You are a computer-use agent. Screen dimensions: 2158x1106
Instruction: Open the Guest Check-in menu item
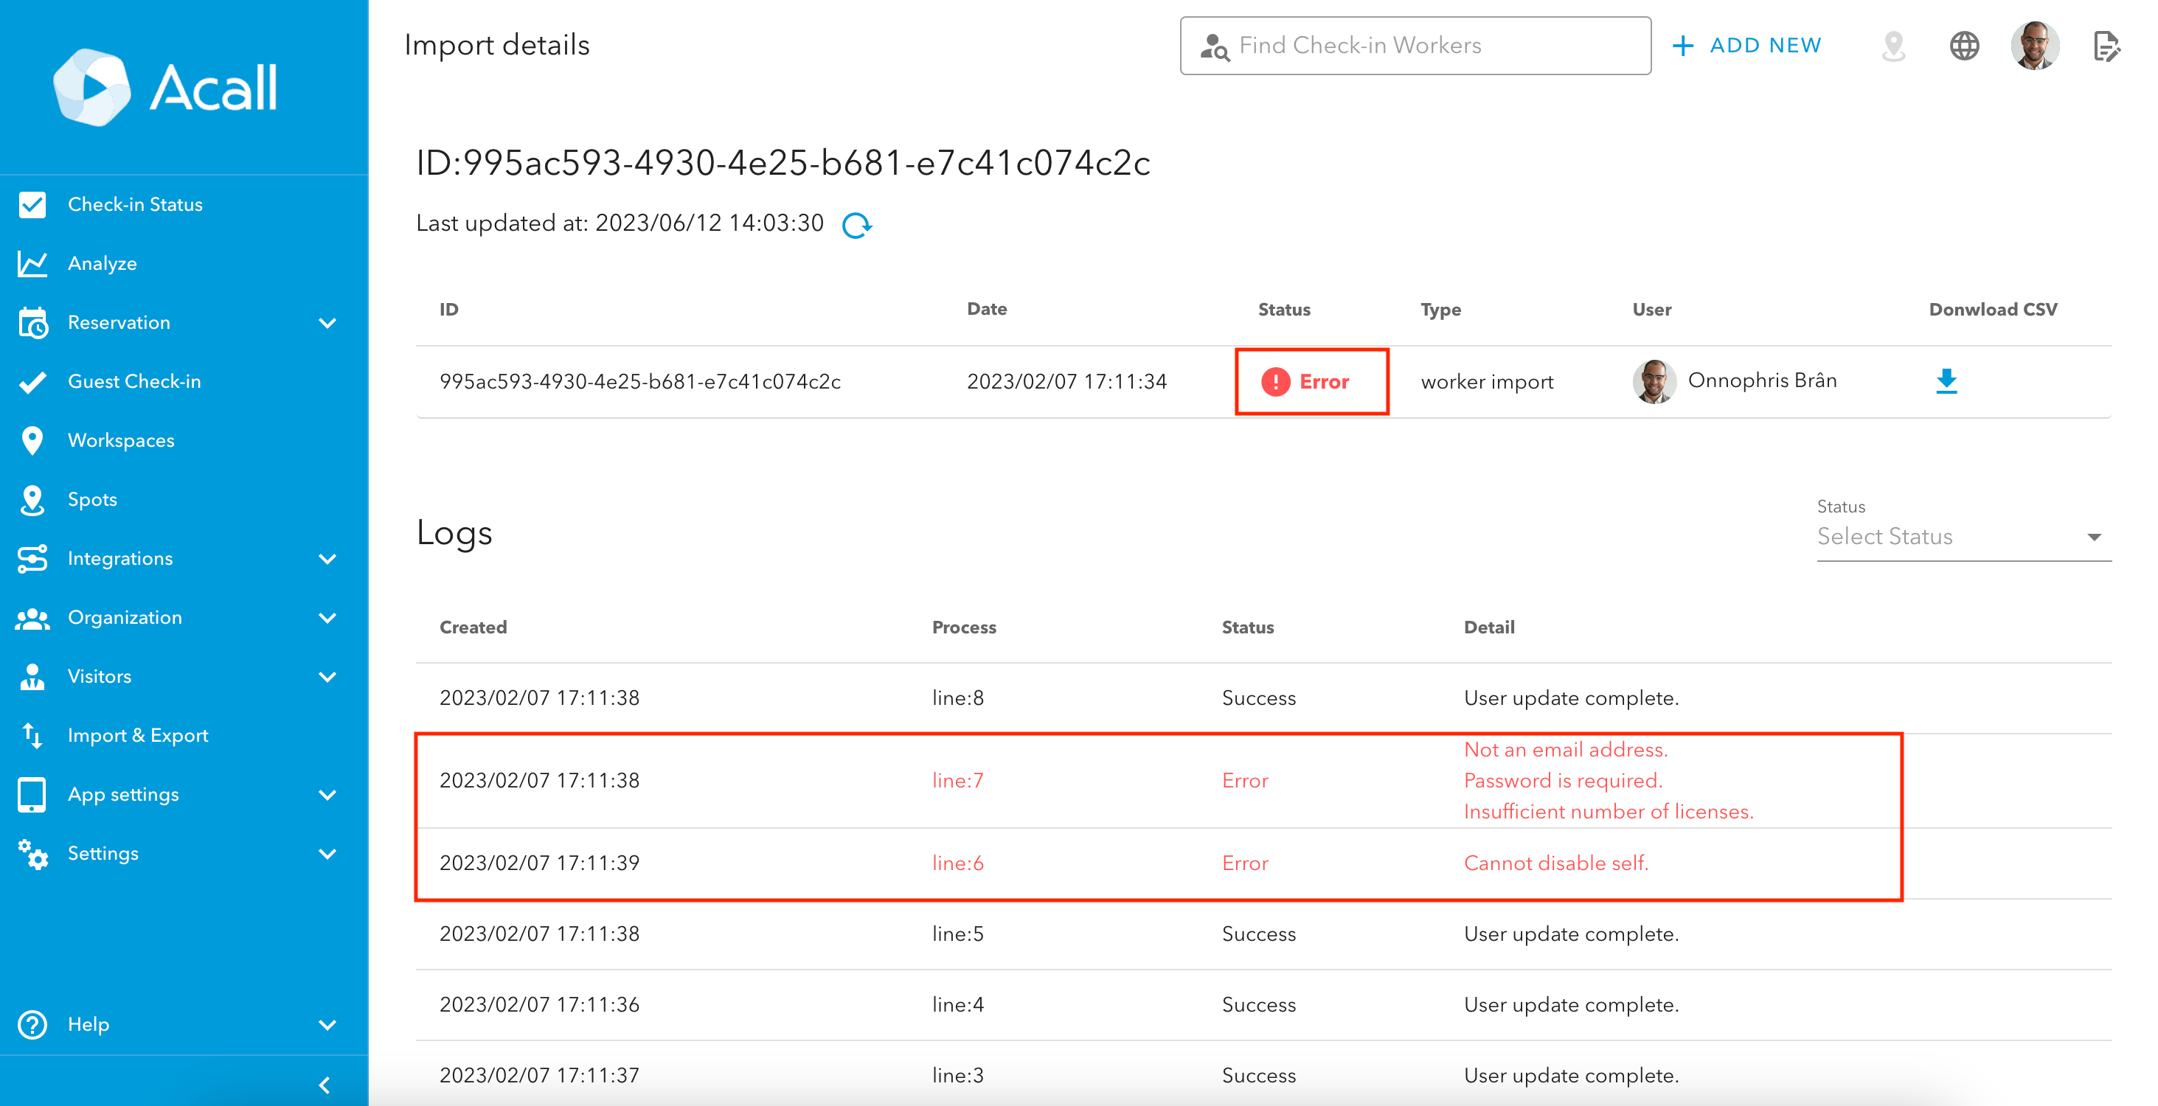(184, 382)
